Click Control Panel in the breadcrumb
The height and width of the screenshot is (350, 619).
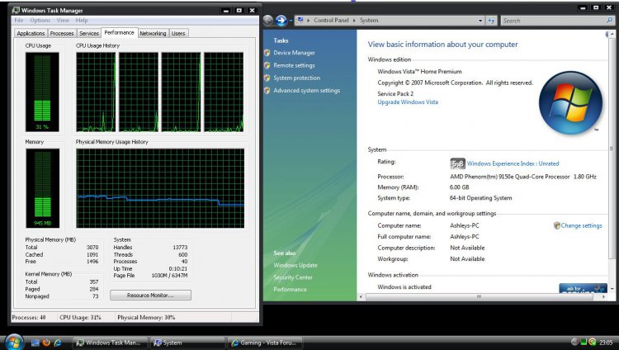(x=331, y=20)
